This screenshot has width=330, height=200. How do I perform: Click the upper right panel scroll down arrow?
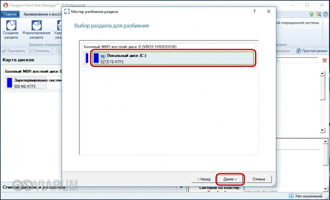322,130
